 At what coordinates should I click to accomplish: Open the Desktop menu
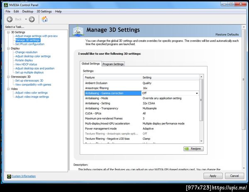point(28,12)
